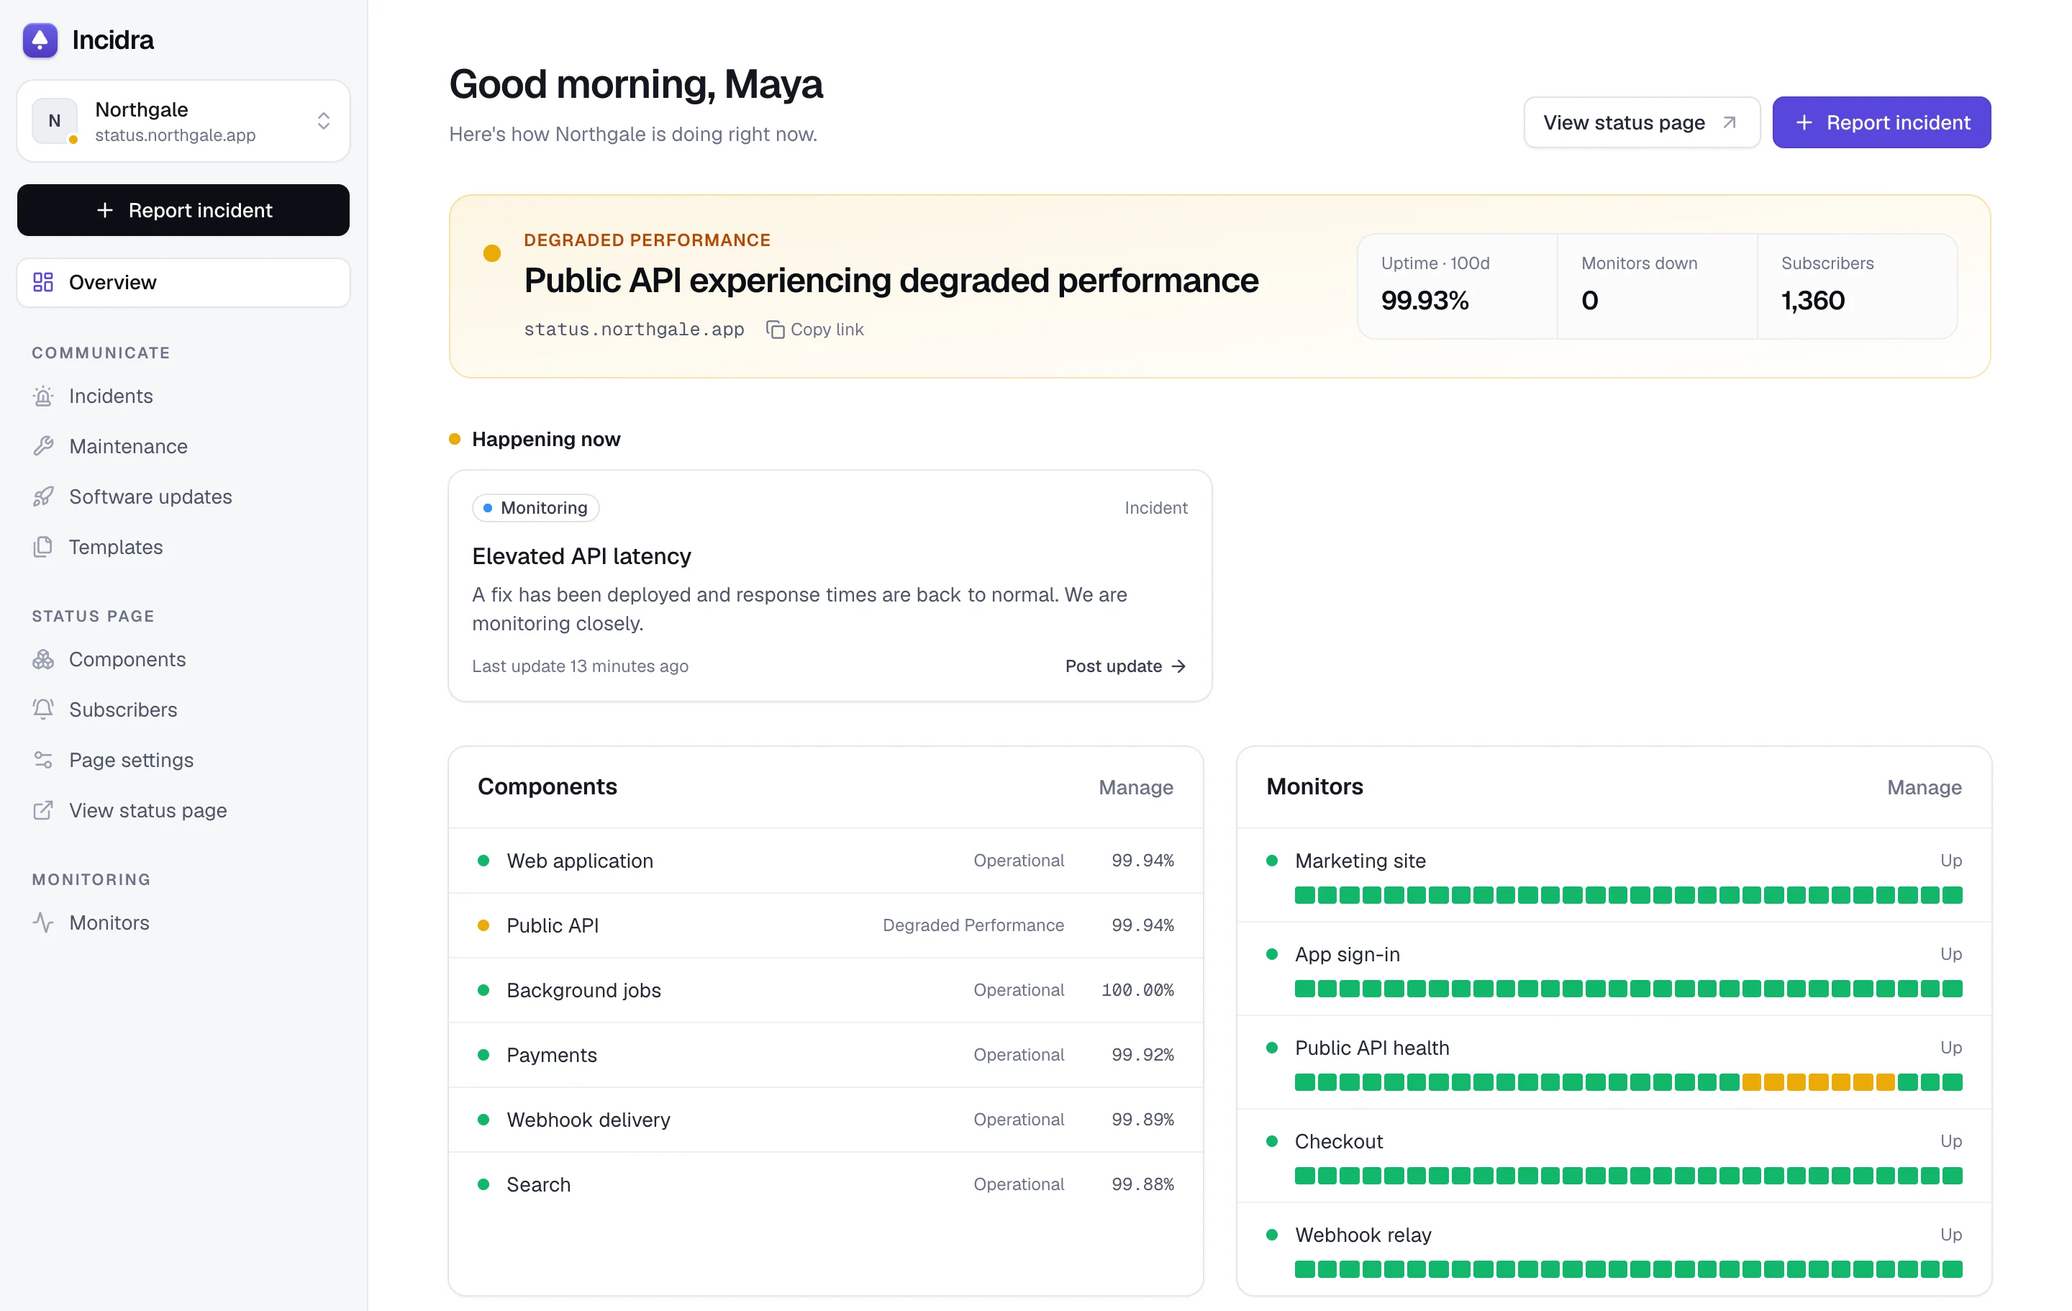Click the Uptime 100d stat value 99.93%

point(1424,301)
